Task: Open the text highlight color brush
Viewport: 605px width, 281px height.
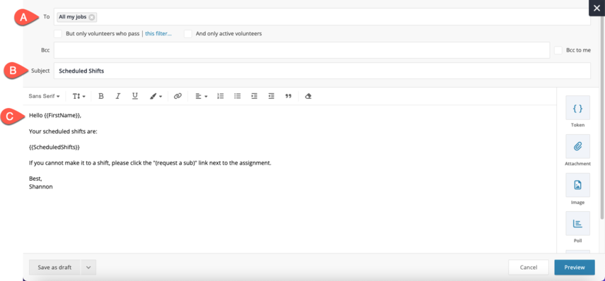Action: coord(156,96)
